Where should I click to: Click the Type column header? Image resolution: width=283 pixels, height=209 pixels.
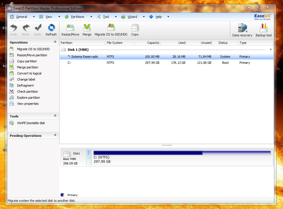click(256, 43)
